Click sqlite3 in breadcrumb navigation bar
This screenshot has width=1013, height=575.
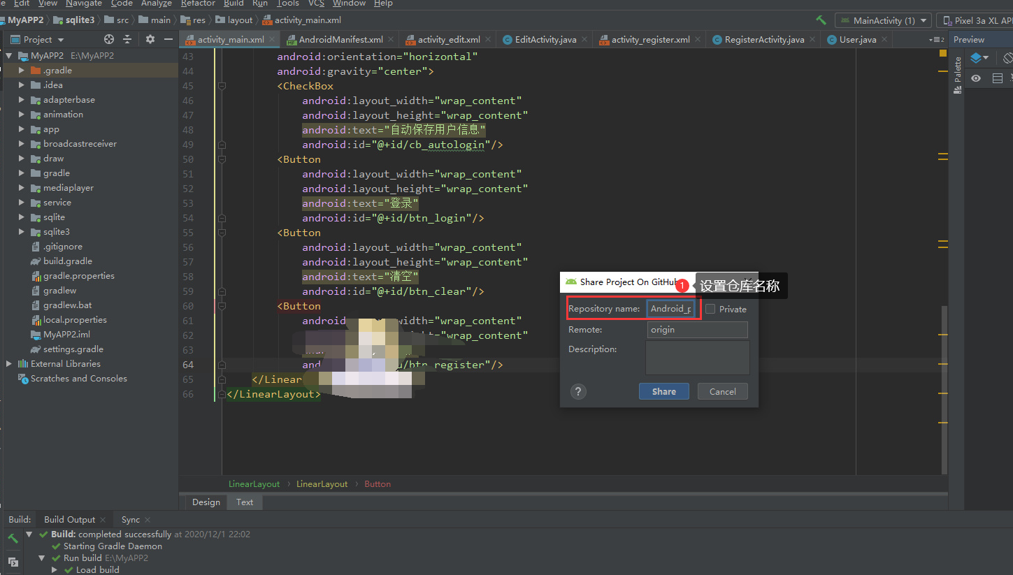click(74, 20)
